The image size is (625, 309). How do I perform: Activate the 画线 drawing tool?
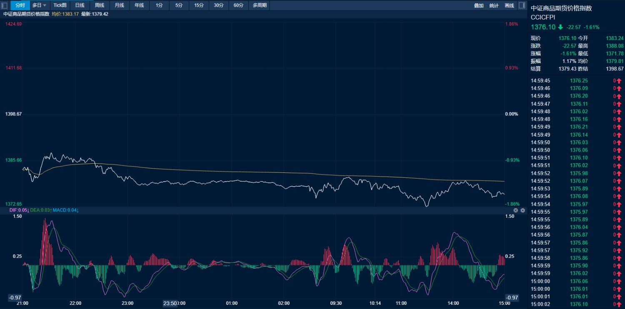509,5
